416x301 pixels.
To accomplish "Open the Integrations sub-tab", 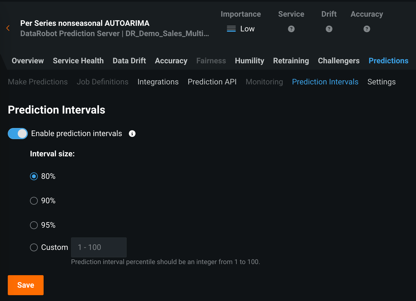I will click(x=158, y=82).
